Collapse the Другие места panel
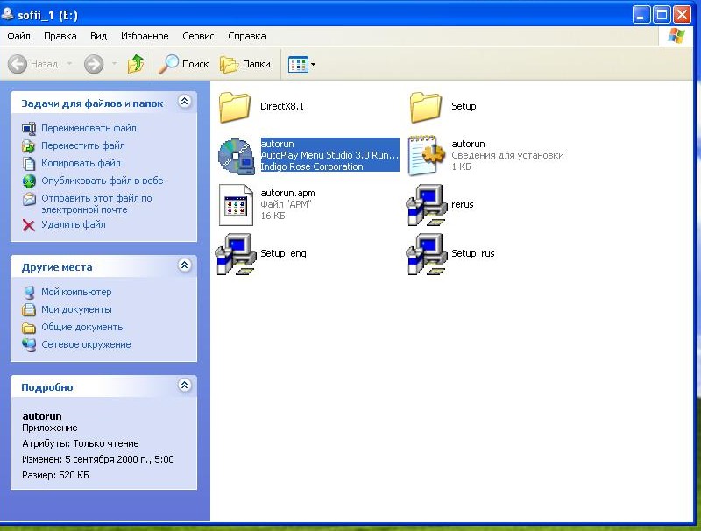Viewport: 701px width, 531px height. tap(184, 266)
